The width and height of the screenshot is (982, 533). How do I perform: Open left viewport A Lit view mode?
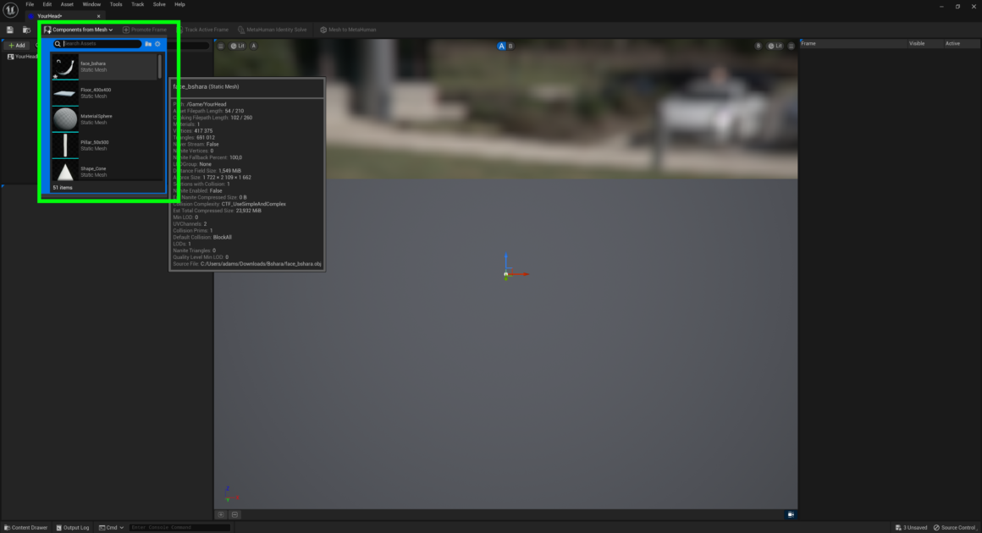237,46
